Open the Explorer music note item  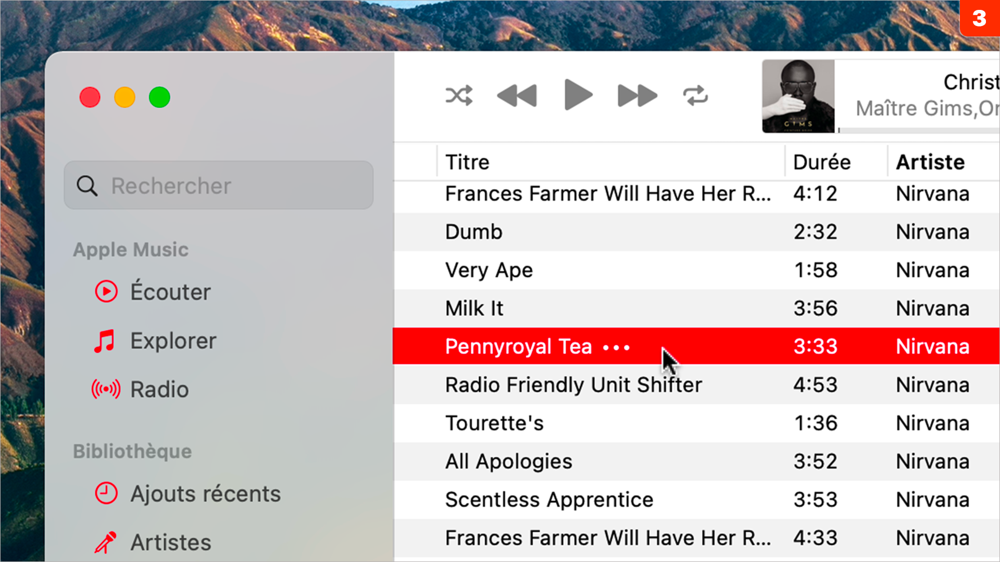point(172,341)
